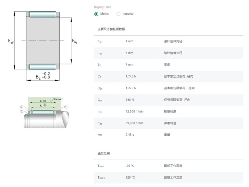Screen dimensions: 249x187
Task: Click the nG 42,500 1/min row
Action: [x=168, y=112]
